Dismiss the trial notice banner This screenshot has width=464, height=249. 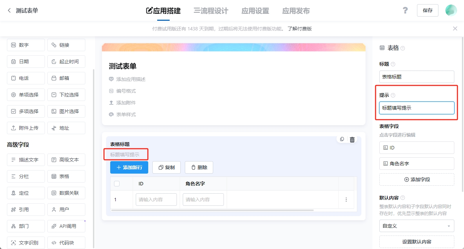click(x=455, y=29)
